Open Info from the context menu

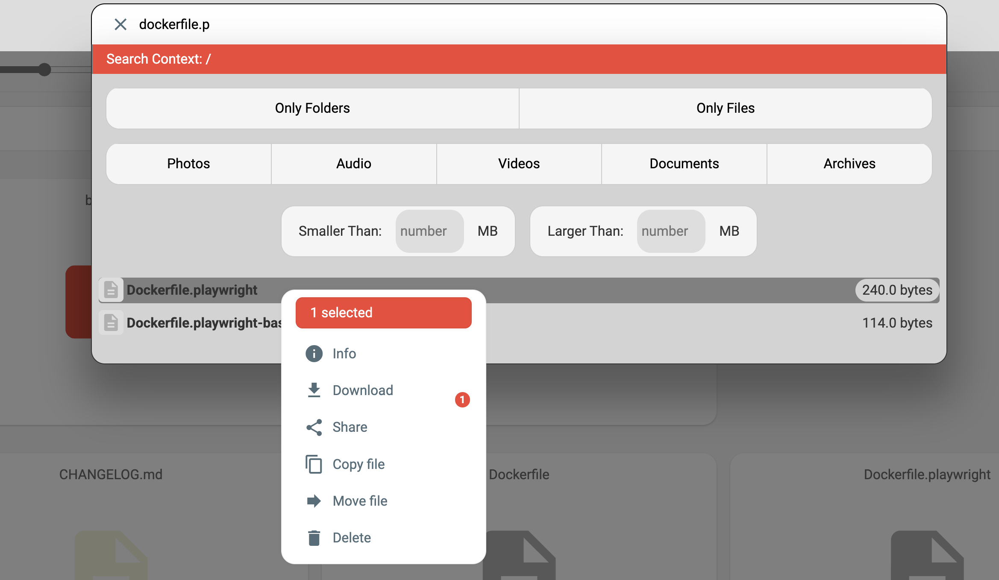(383, 354)
